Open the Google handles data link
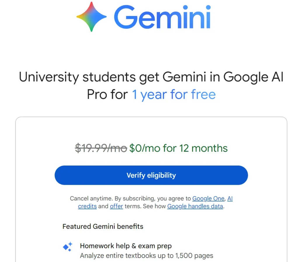This screenshot has width=299, height=262. pos(195,206)
